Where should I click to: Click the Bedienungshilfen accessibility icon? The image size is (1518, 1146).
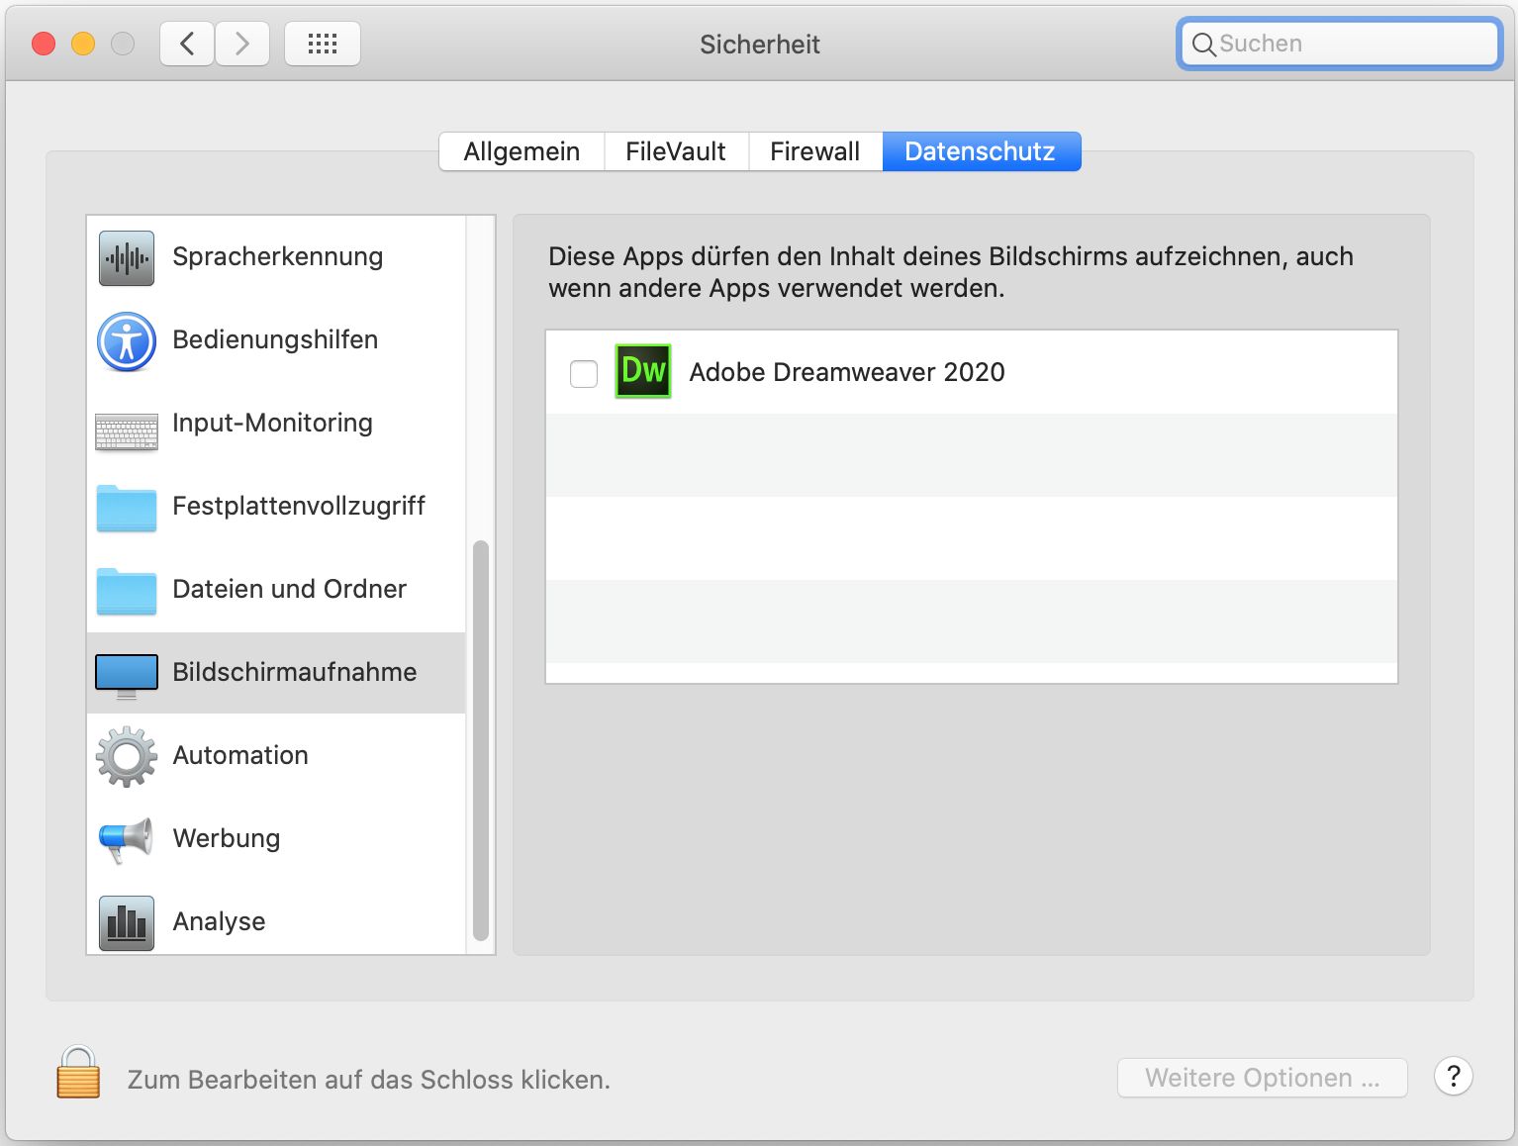(x=127, y=341)
